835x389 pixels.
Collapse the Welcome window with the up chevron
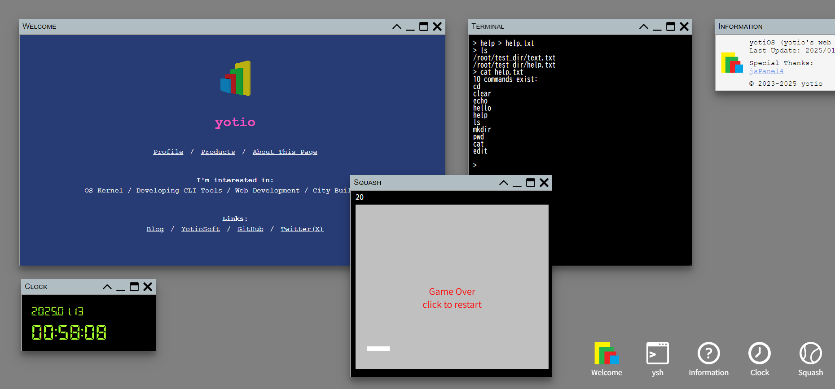397,26
